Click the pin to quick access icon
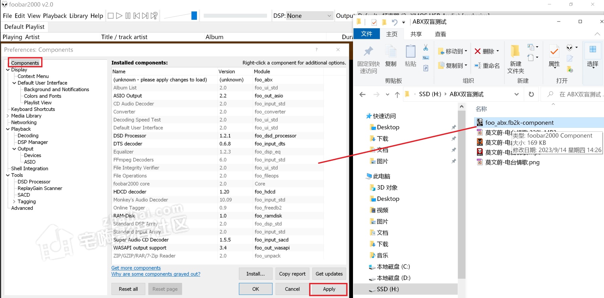The height and width of the screenshot is (298, 604). click(x=368, y=51)
